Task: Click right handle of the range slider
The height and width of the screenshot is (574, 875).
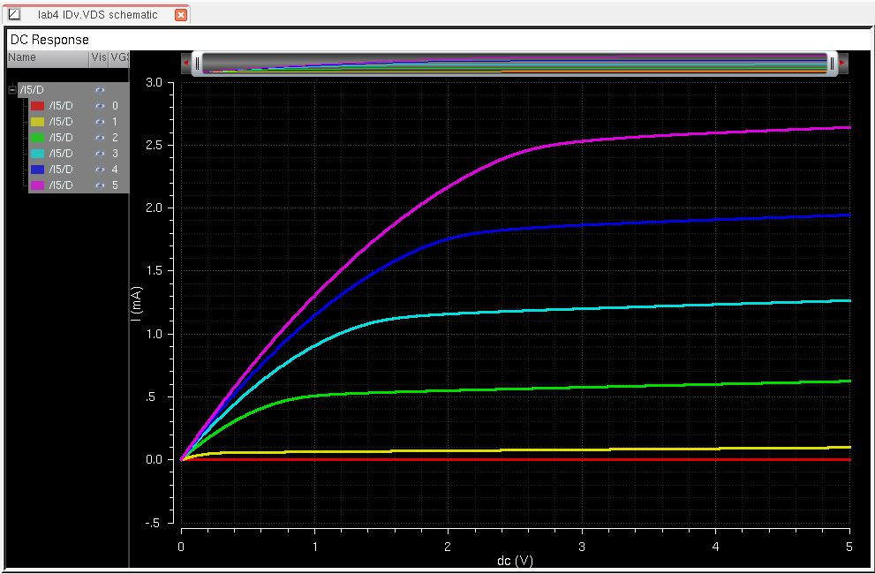Action: (x=832, y=64)
